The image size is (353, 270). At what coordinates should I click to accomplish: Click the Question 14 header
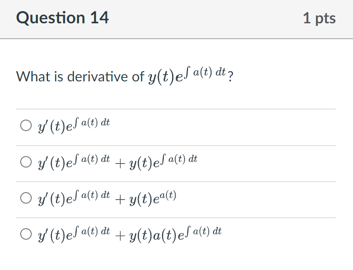[63, 18]
